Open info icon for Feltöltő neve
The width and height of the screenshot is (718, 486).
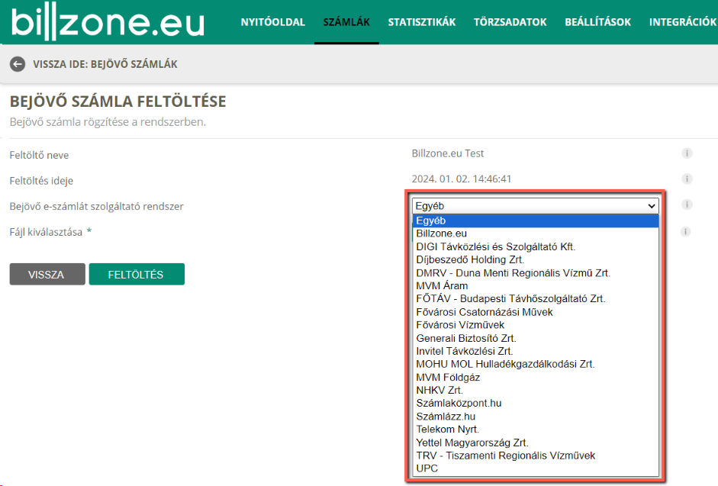[x=687, y=153]
